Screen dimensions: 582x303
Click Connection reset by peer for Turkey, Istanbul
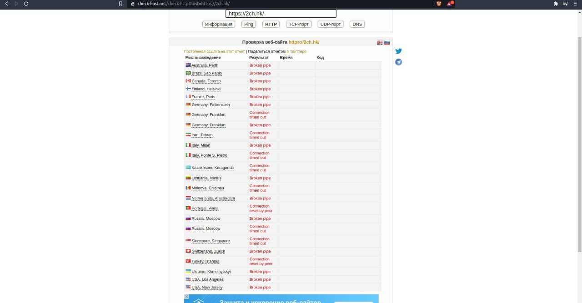261,261
